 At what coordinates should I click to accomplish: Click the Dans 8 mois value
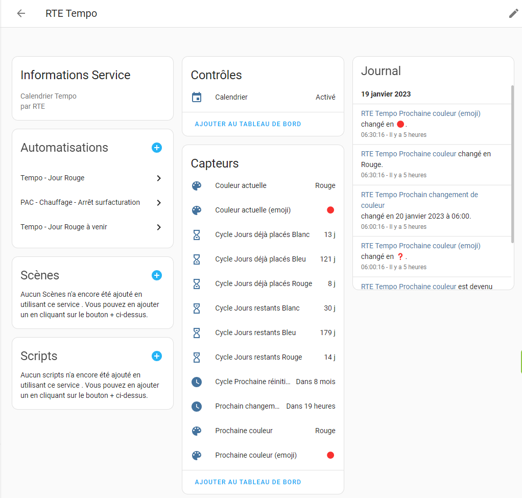pyautogui.click(x=316, y=382)
